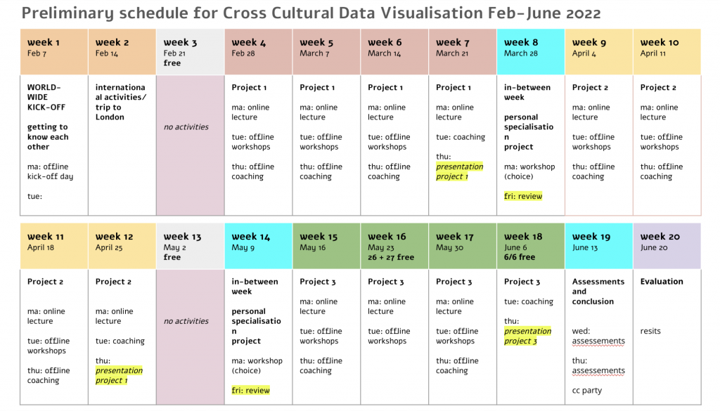Click the 'Evaluation' heading in week 20
The image size is (720, 411).
pyautogui.click(x=662, y=282)
